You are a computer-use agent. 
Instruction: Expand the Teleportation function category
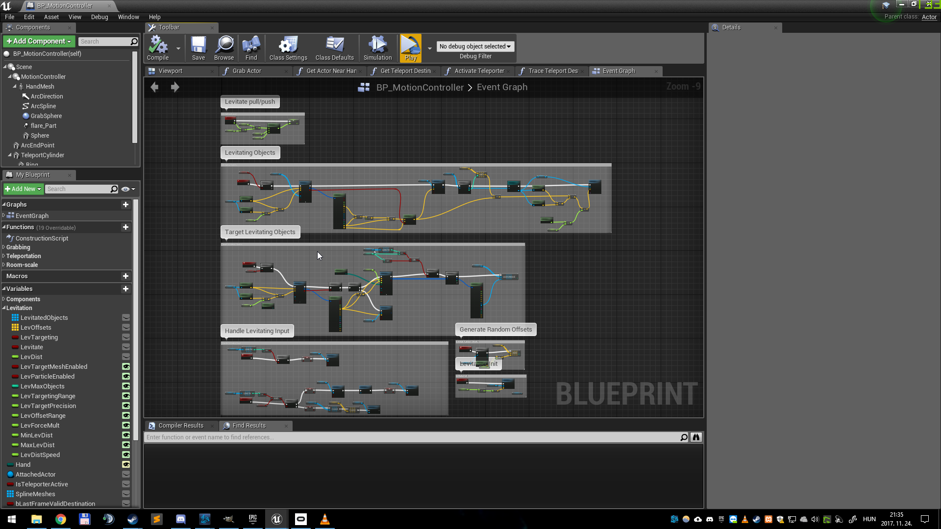pos(4,256)
